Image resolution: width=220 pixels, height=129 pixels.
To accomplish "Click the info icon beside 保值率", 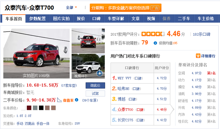I will coord(77,100).
